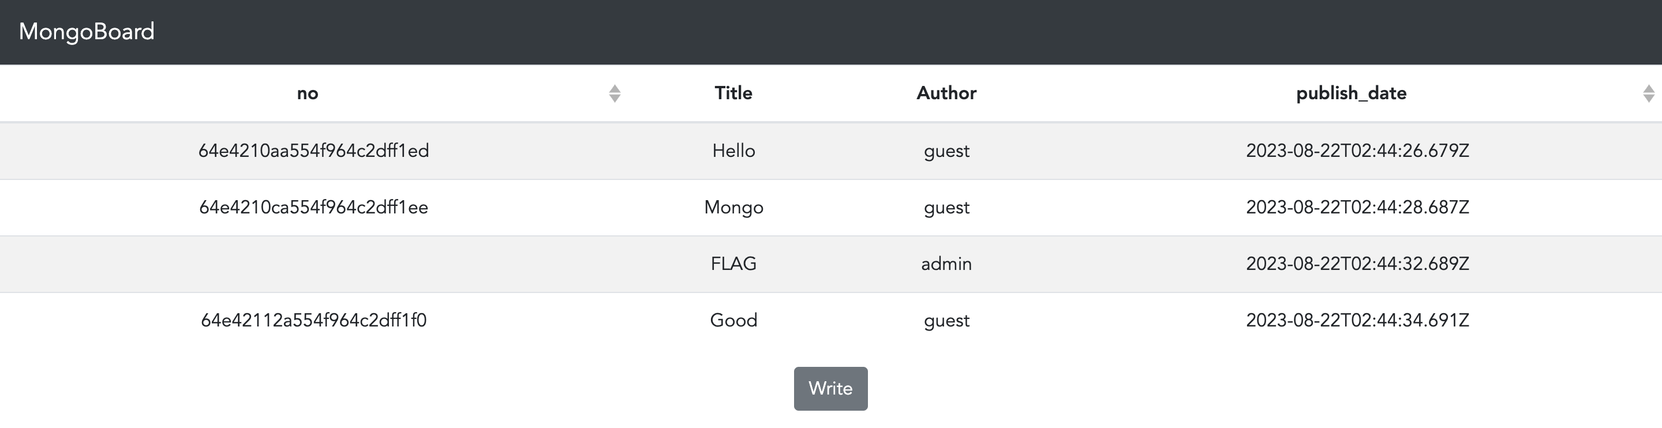The width and height of the screenshot is (1662, 428).
Task: Click the Hello post title
Action: 733,151
